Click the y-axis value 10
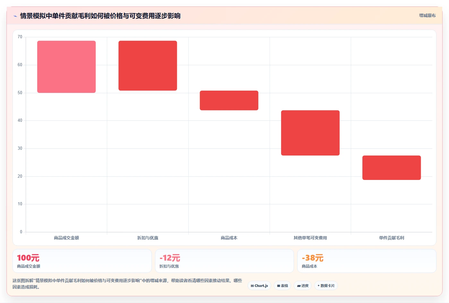449x303 pixels. pos(20,204)
